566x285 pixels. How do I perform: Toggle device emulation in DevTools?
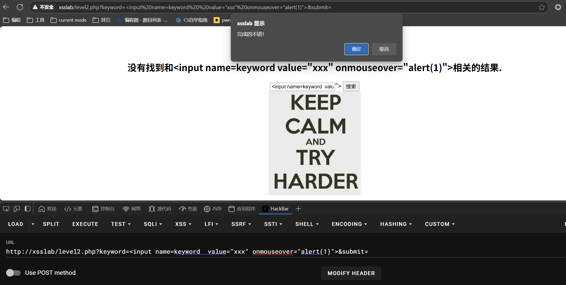tap(17, 209)
